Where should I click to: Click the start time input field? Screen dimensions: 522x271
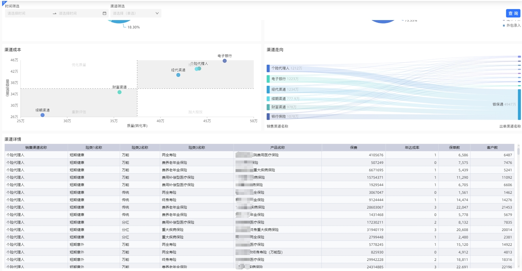coord(28,13)
